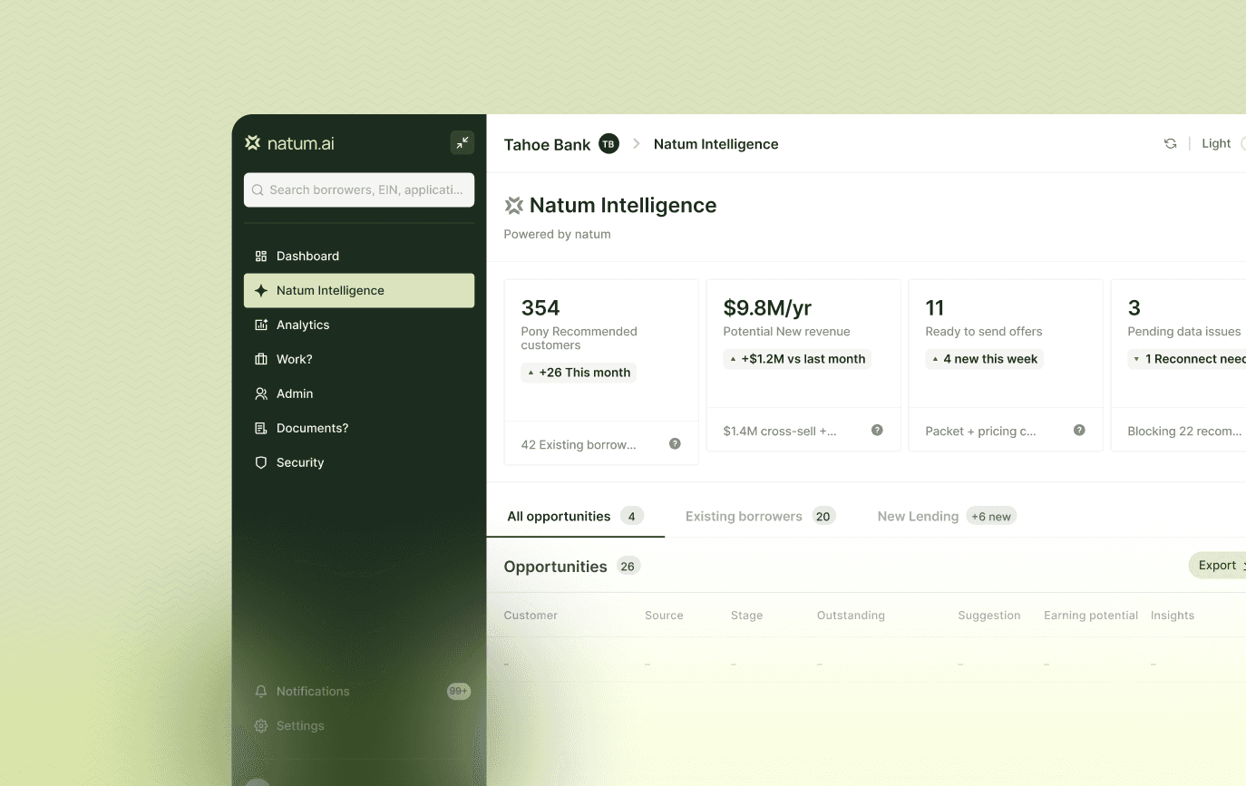Open help icon beside $1.4M cross-sell

[877, 431]
